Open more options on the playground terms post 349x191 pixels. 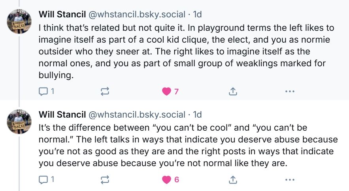290,92
